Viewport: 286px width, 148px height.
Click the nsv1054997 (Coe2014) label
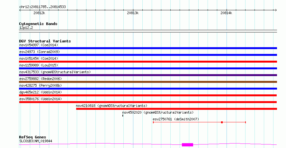[39, 45]
